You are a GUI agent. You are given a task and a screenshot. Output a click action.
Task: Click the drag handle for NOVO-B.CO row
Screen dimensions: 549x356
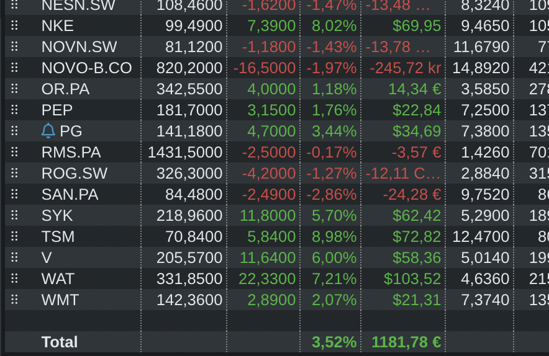tap(14, 68)
